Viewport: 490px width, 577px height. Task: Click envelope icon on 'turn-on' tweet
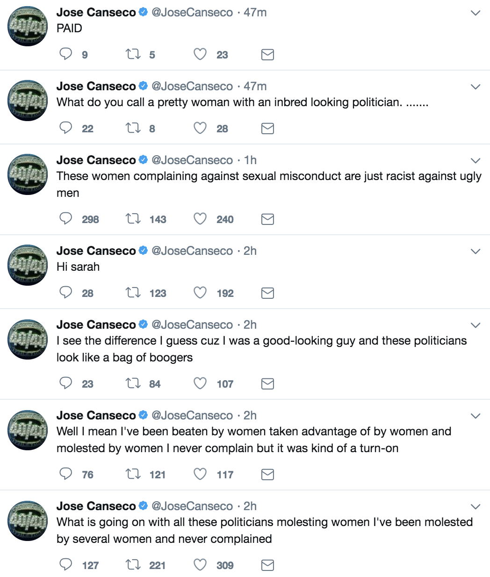267,475
